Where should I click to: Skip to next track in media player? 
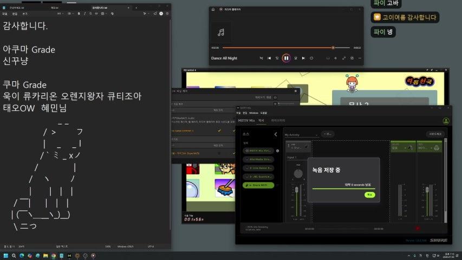303,58
